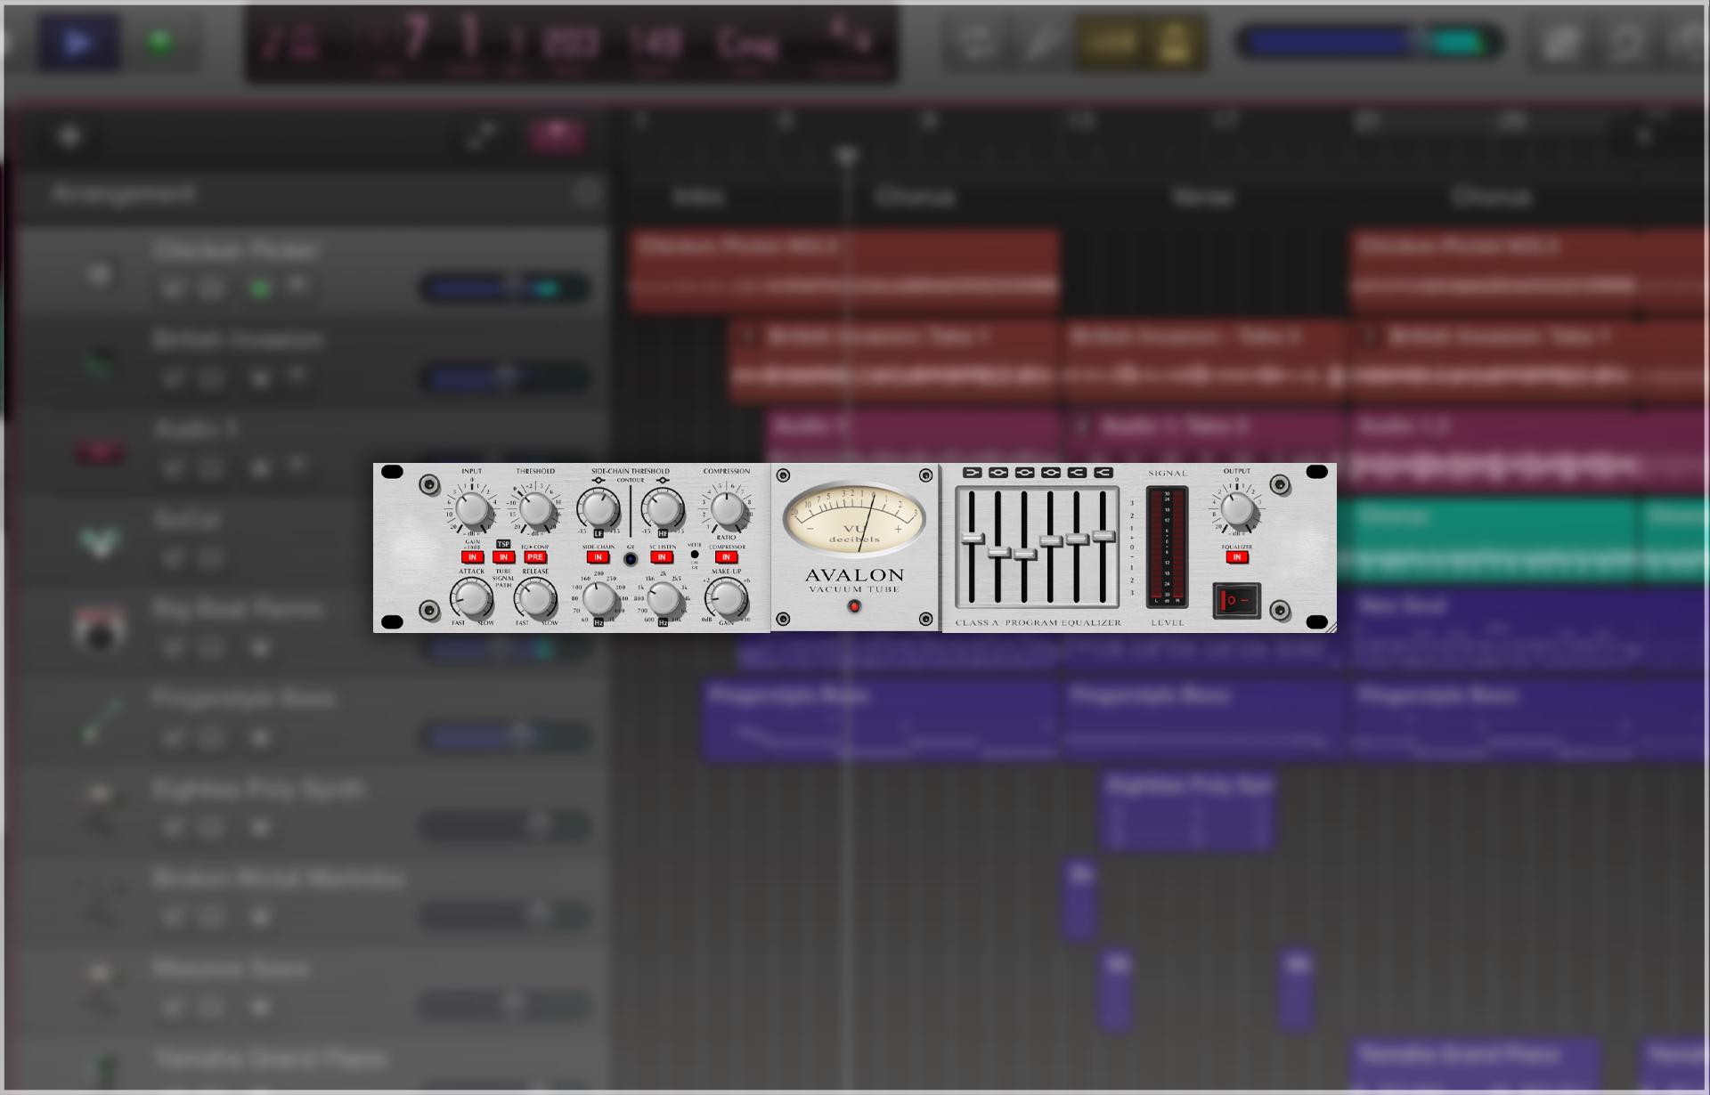Flip the METER selector switch
1710x1095 pixels.
coord(695,555)
